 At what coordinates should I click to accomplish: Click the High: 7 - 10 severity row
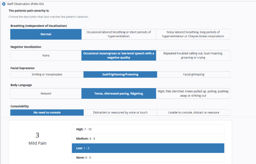click(x=148, y=129)
